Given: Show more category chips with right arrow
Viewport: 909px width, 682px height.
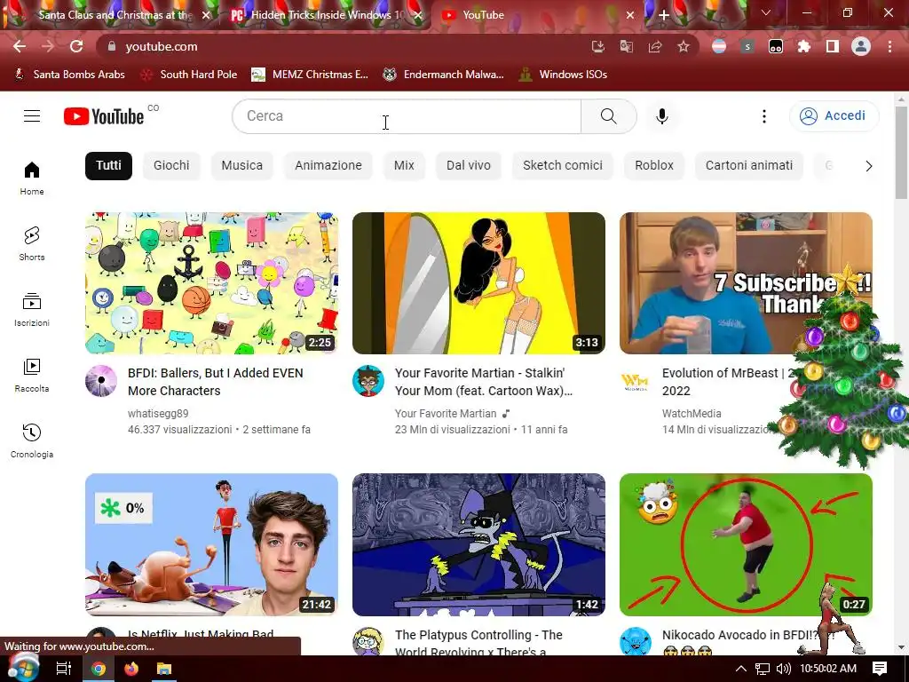Looking at the screenshot, I should coord(868,166).
